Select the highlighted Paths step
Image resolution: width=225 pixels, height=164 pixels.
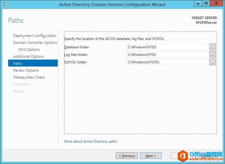click(x=33, y=63)
